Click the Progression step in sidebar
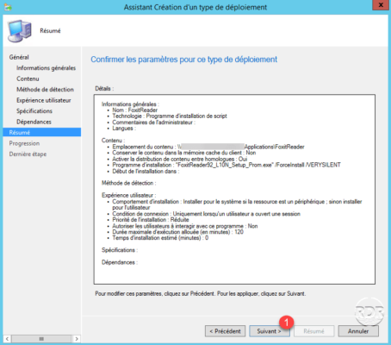Screen dimensions: 391x345 point(24,143)
